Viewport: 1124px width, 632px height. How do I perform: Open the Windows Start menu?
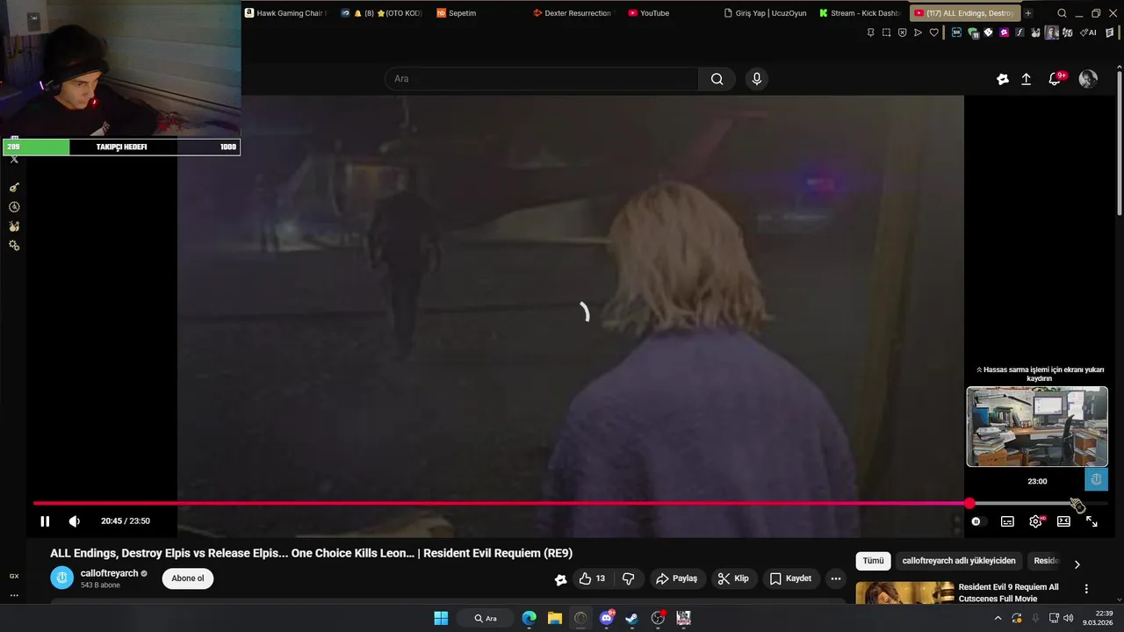pyautogui.click(x=441, y=618)
